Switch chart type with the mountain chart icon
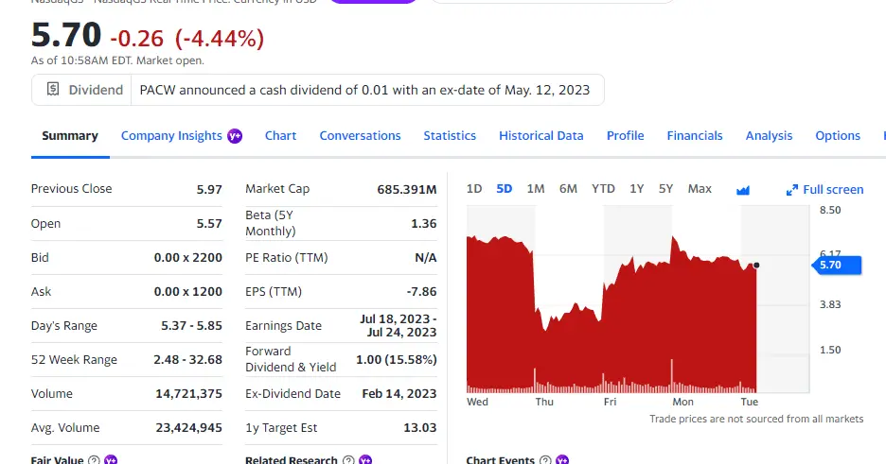The width and height of the screenshot is (886, 464). point(743,190)
